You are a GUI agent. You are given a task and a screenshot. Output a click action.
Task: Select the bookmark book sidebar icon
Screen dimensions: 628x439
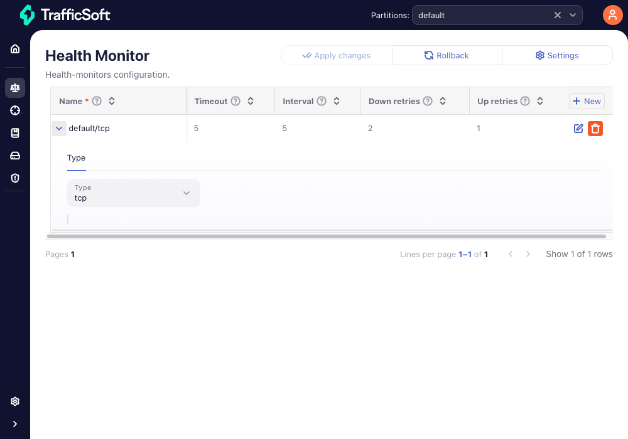[15, 133]
